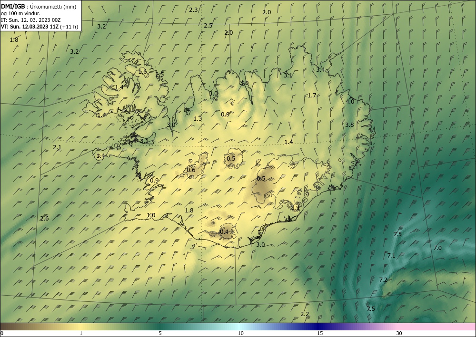Viewport: 476px width, 337px height.
Task: Select the 2.2 value label
Action: (x=305, y=314)
